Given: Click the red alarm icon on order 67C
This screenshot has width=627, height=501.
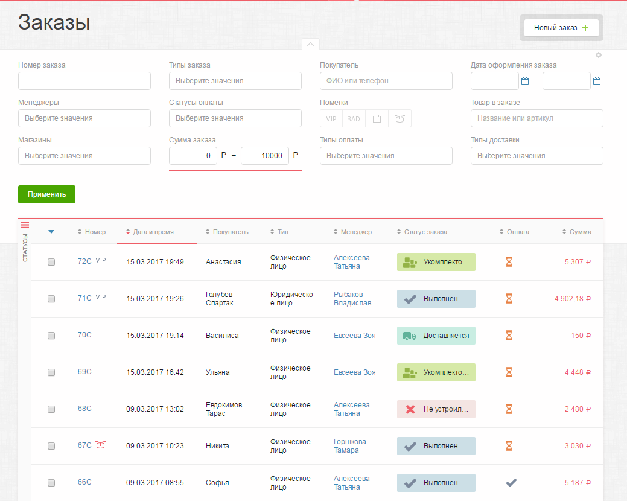Looking at the screenshot, I should (x=101, y=445).
